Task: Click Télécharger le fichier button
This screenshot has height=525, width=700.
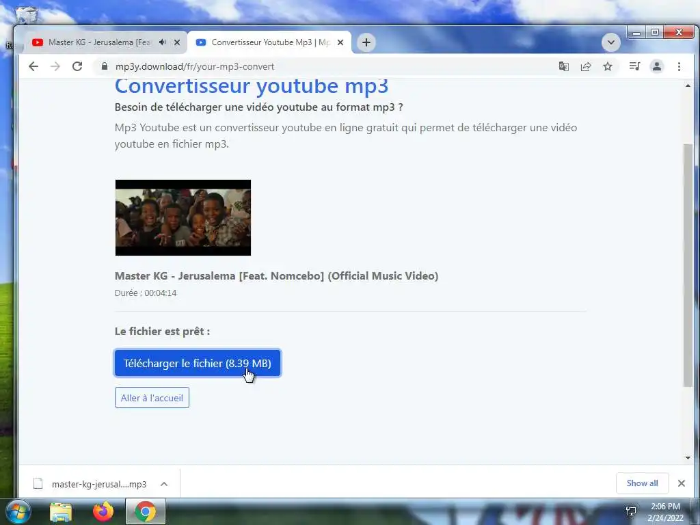Action: pos(198,364)
